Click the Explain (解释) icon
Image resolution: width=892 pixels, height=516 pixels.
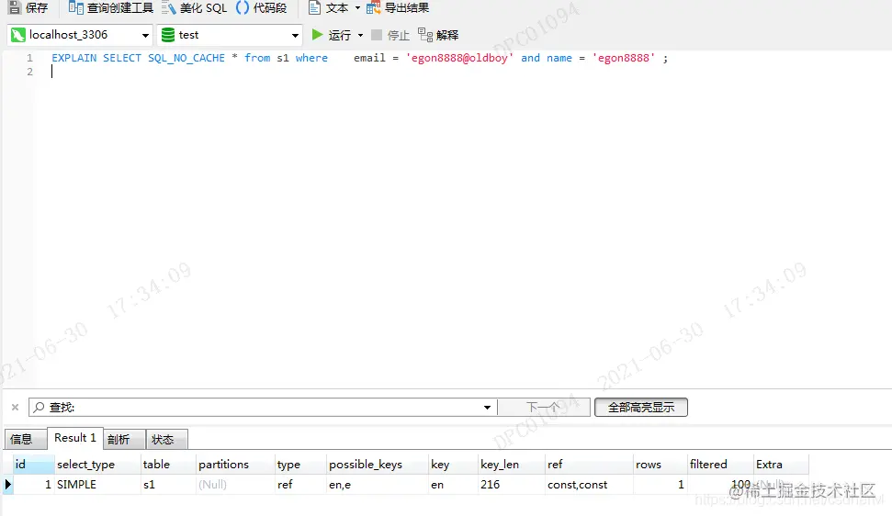click(x=425, y=35)
